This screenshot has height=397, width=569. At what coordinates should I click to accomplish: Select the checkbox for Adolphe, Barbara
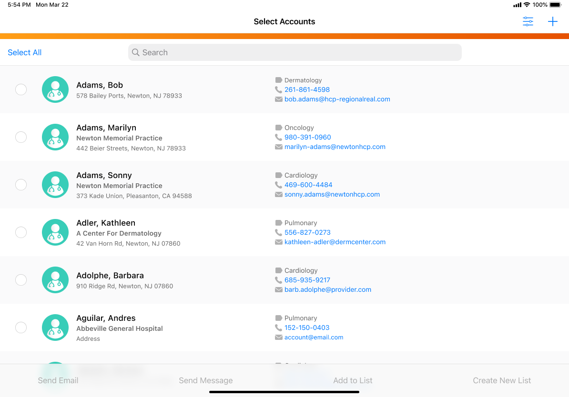click(21, 280)
